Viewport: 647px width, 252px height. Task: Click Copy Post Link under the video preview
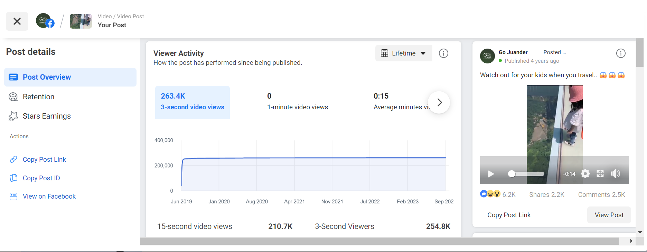pyautogui.click(x=509, y=215)
